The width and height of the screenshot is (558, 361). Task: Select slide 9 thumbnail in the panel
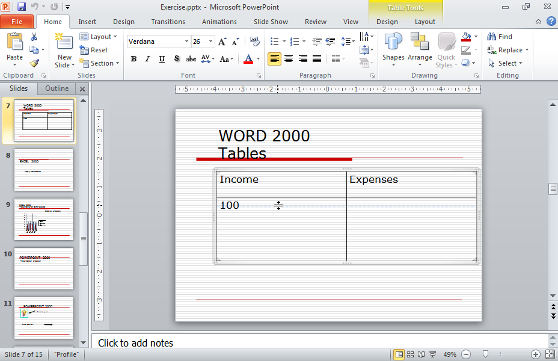click(x=43, y=219)
